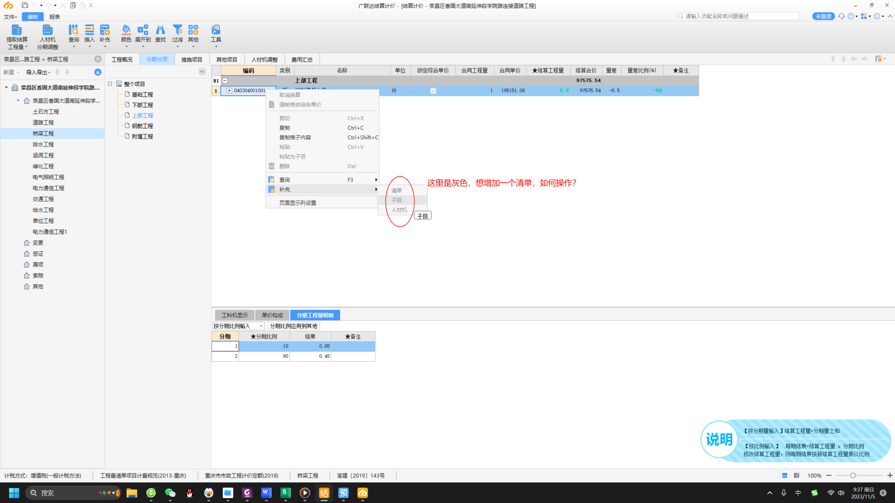Toggle the 锁定综合单价 checkbox in row 1
Screen dimensions: 895x503
433,91
